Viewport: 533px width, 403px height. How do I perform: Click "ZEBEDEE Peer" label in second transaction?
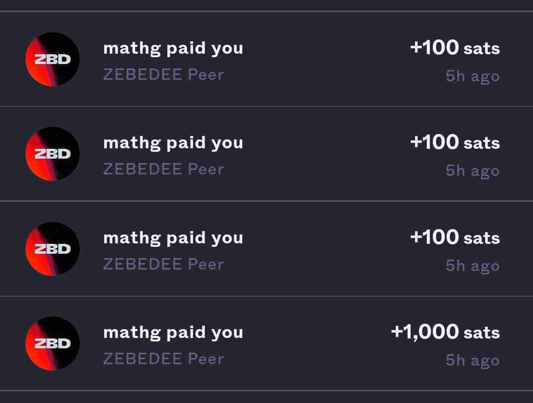click(163, 169)
